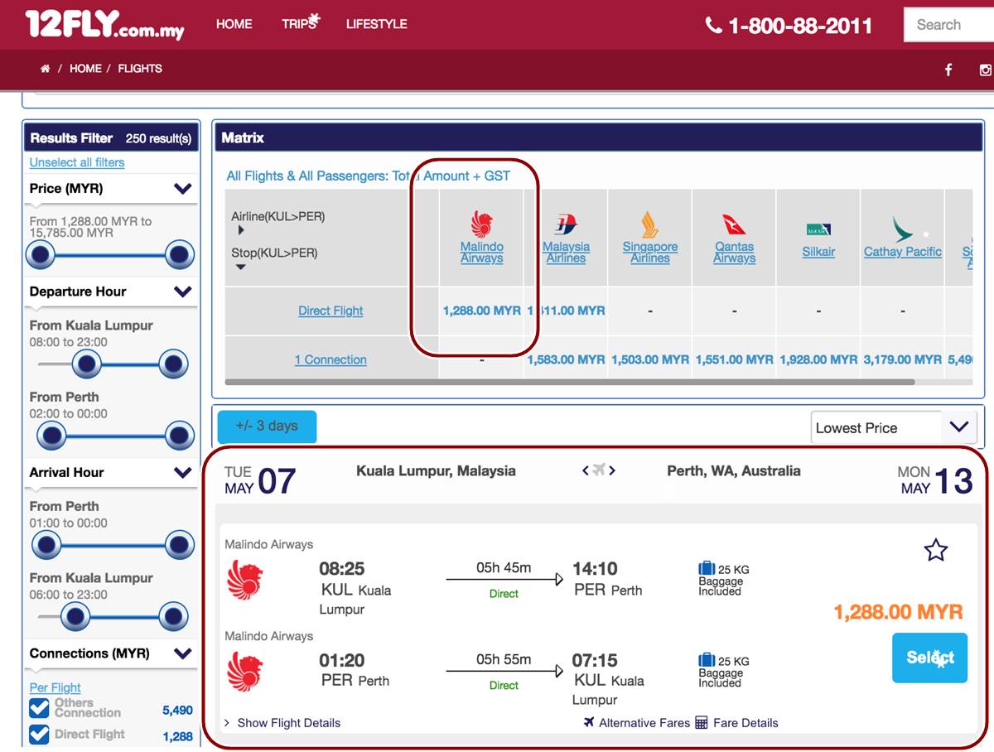Open the Alternative Fares link
994x752 pixels.
(x=644, y=722)
